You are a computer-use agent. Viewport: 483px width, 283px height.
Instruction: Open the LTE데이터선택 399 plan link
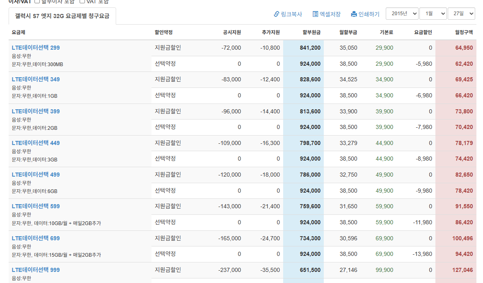click(x=36, y=111)
